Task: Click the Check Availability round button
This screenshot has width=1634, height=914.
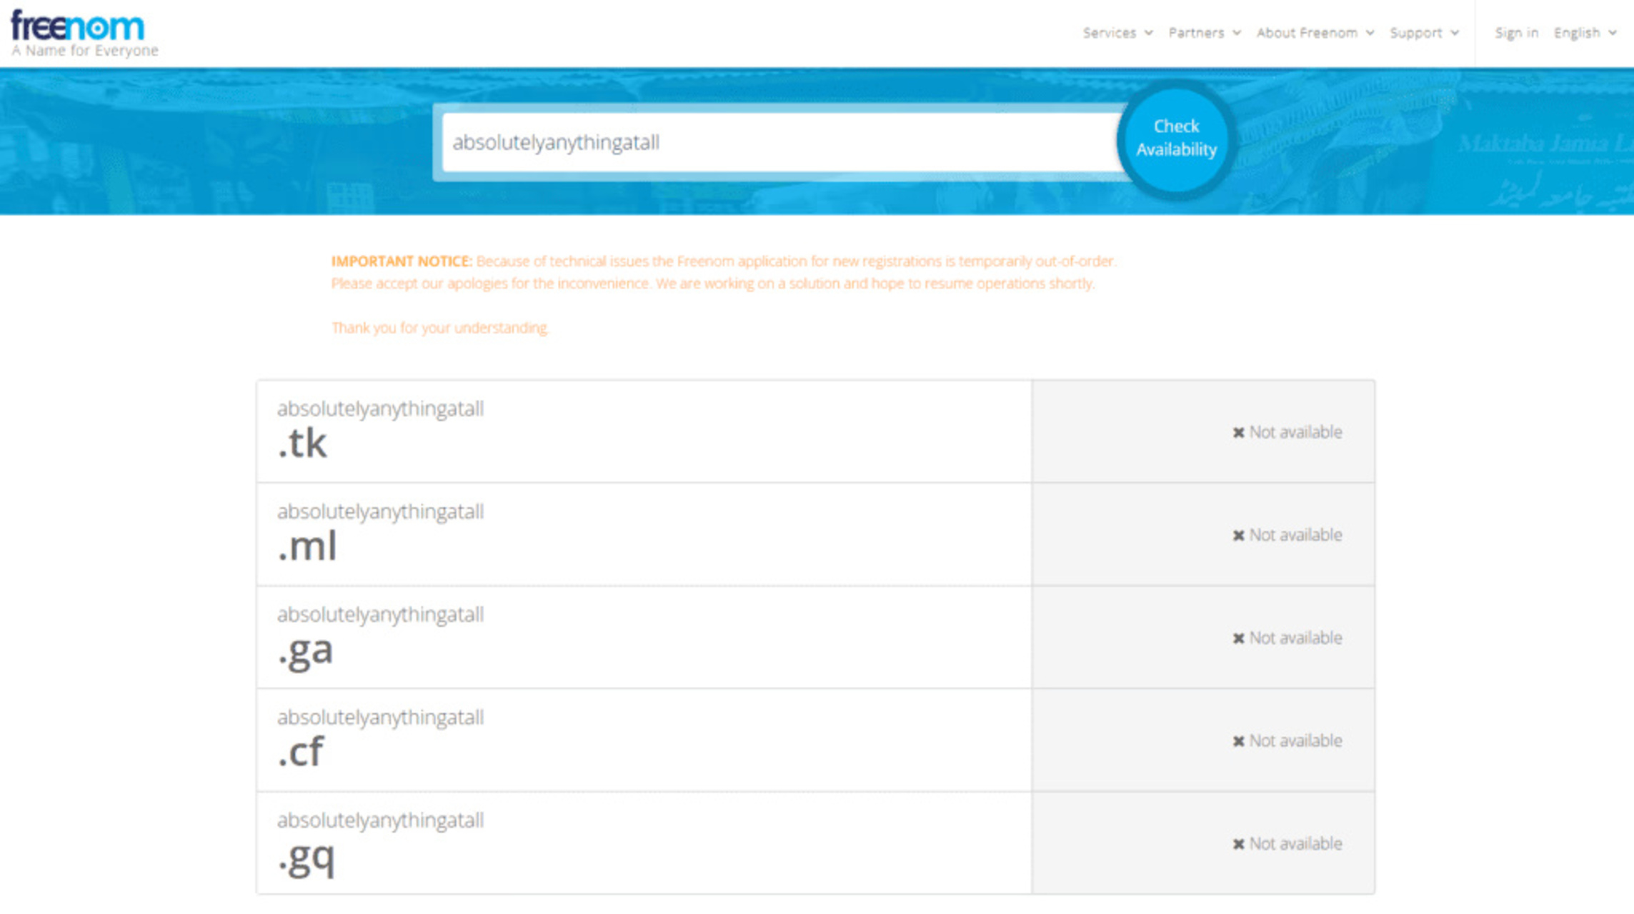Action: coord(1176,139)
